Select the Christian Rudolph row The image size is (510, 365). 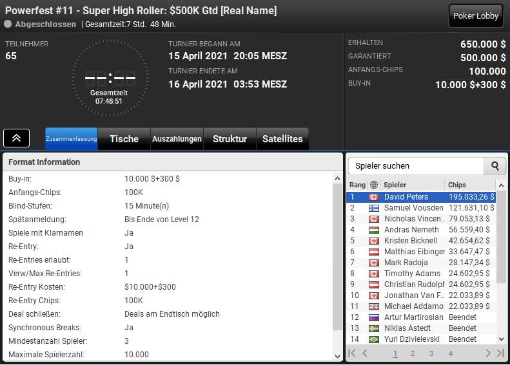421,285
